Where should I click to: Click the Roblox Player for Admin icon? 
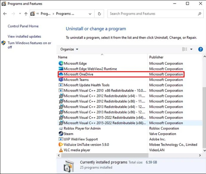click(x=61, y=128)
